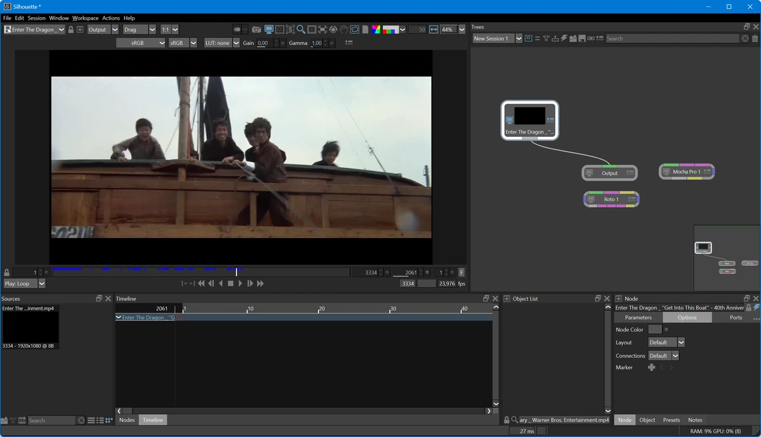This screenshot has width=761, height=437.
Task: Open the Drag mode dropdown
Action: [x=140, y=29]
